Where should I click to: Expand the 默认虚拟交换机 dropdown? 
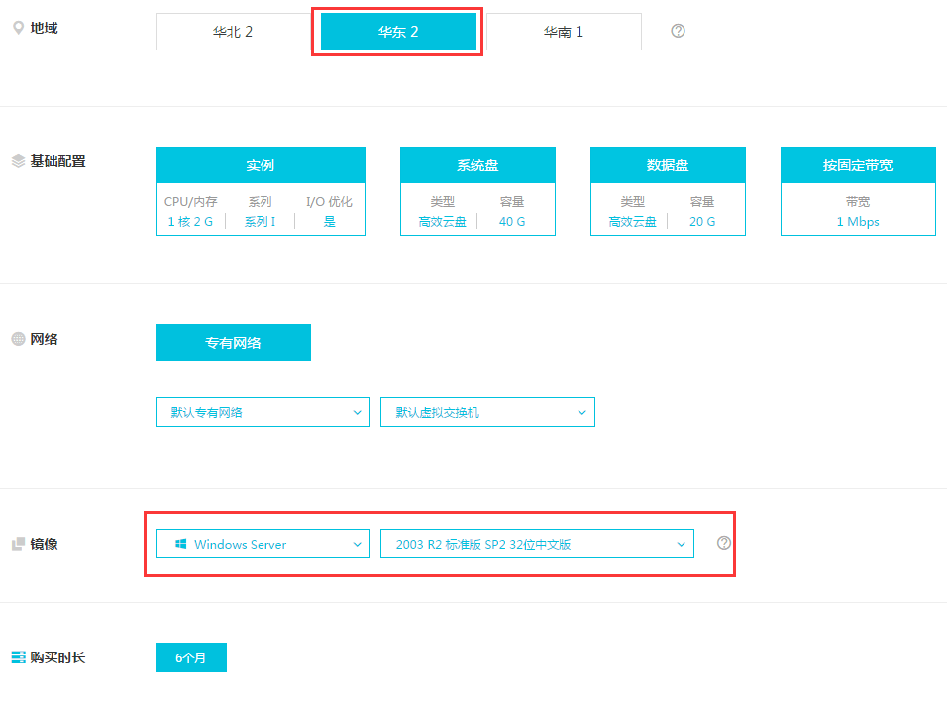pyautogui.click(x=487, y=411)
